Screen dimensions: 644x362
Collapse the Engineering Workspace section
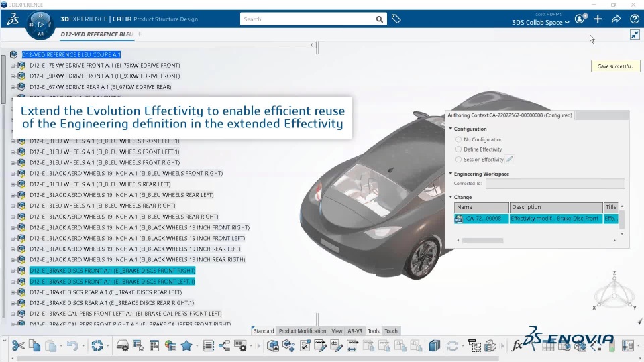[451, 174]
